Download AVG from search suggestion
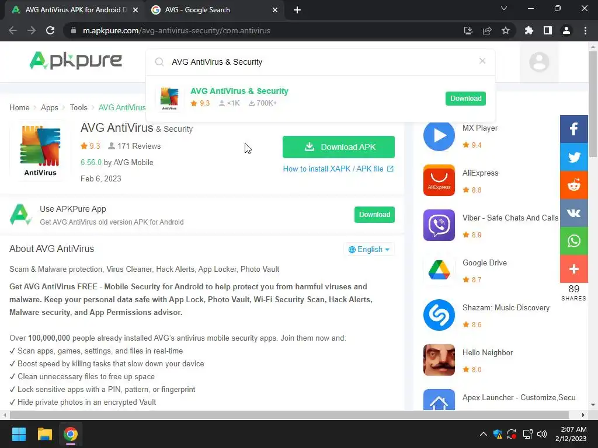This screenshot has width=598, height=448. tap(465, 98)
